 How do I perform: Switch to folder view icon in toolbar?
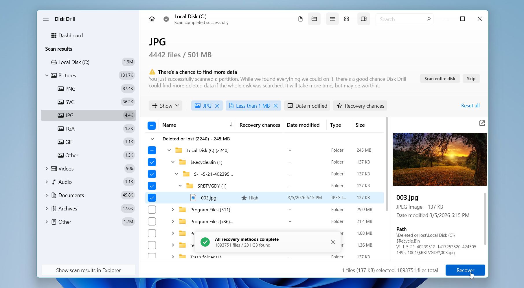coord(314,19)
